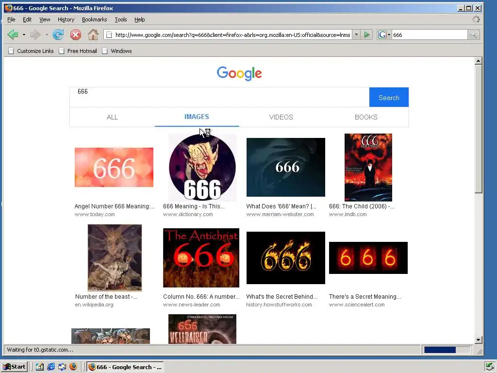Image resolution: width=497 pixels, height=373 pixels.
Task: Click the Google page search input field
Action: coord(219,97)
